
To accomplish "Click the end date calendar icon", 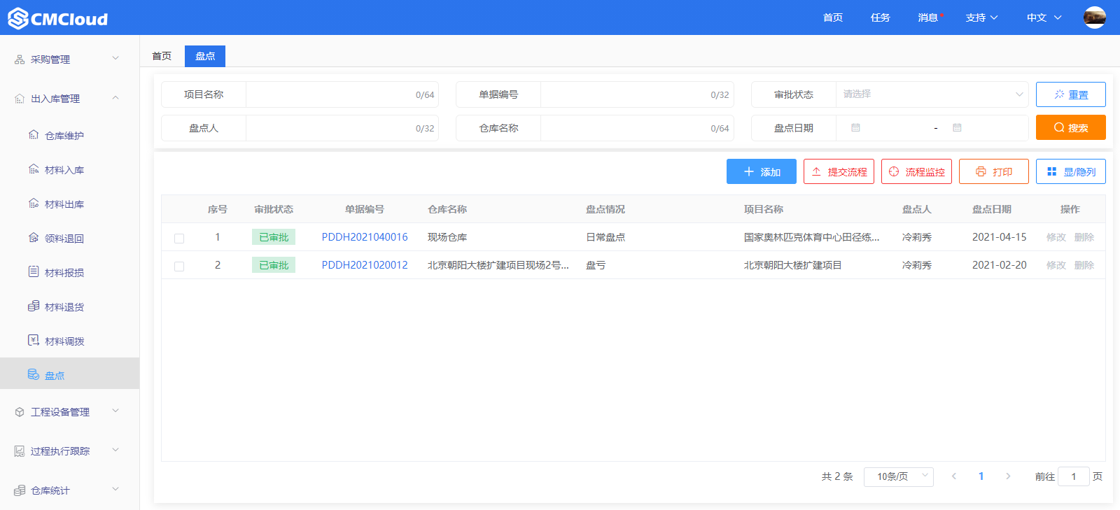I will tap(957, 128).
